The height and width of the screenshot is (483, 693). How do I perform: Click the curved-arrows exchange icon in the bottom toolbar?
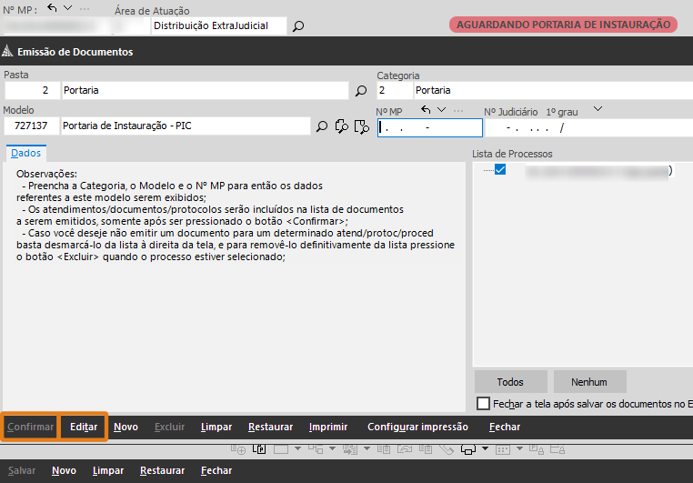pos(405,449)
